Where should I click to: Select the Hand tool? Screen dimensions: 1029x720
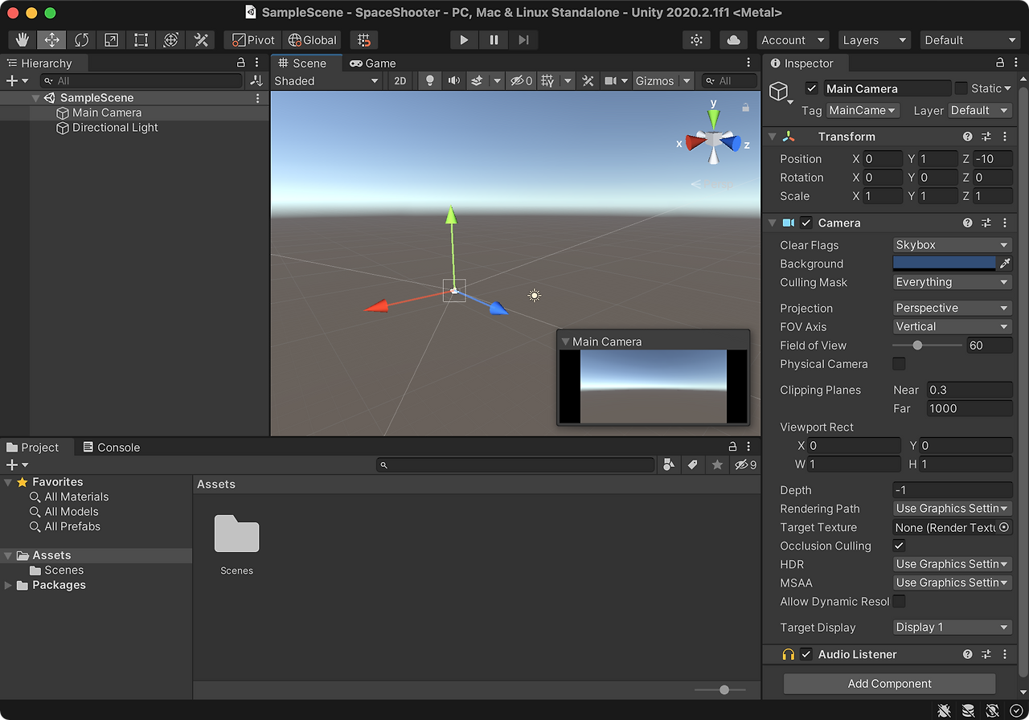click(x=23, y=40)
